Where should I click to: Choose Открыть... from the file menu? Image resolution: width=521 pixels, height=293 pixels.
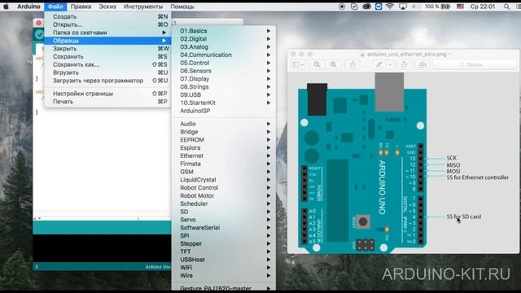coord(107,24)
